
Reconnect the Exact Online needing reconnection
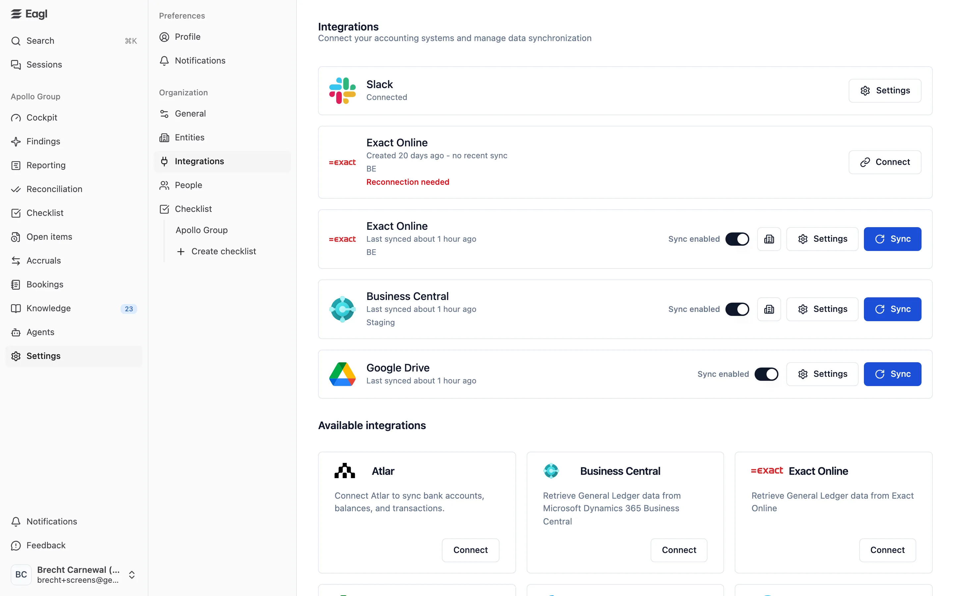coord(885,162)
